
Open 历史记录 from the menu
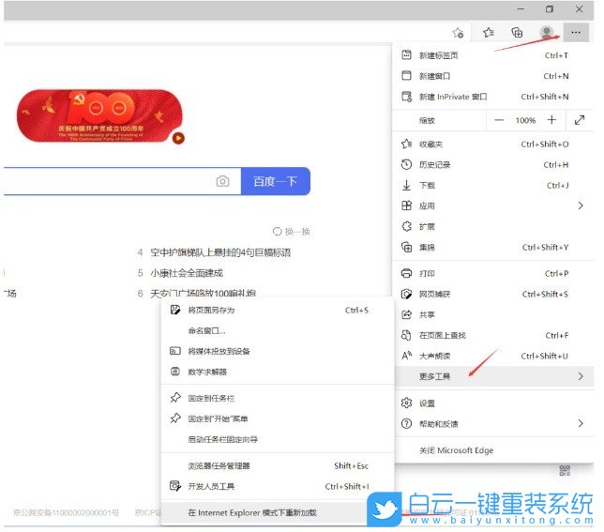492,165
